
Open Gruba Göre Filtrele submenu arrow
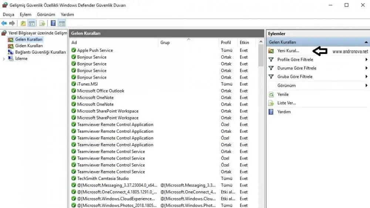point(366,76)
